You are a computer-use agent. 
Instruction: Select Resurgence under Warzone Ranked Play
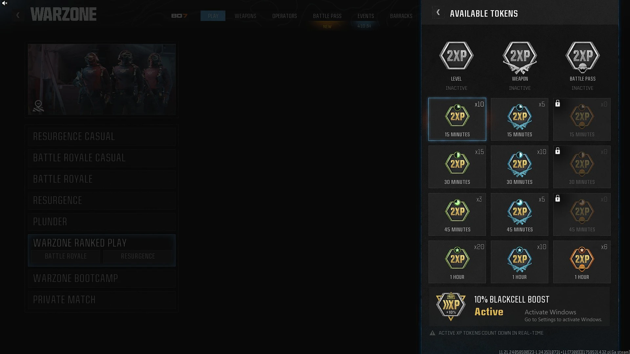[138, 256]
